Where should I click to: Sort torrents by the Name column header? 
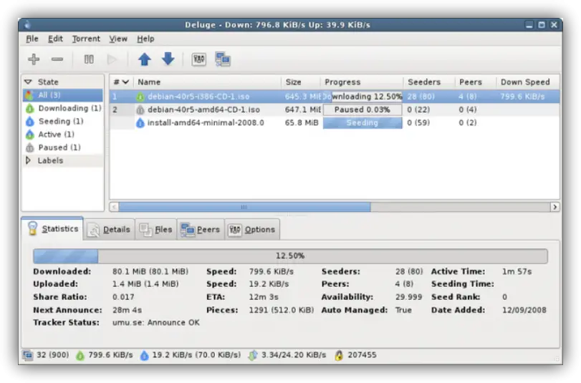[207, 82]
